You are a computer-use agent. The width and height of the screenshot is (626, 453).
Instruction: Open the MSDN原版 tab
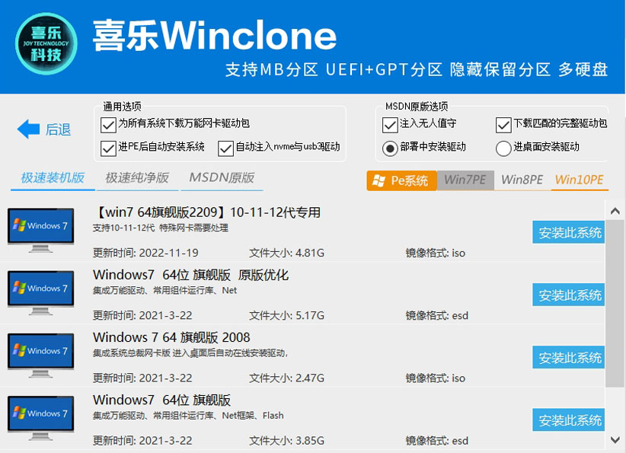point(222,178)
